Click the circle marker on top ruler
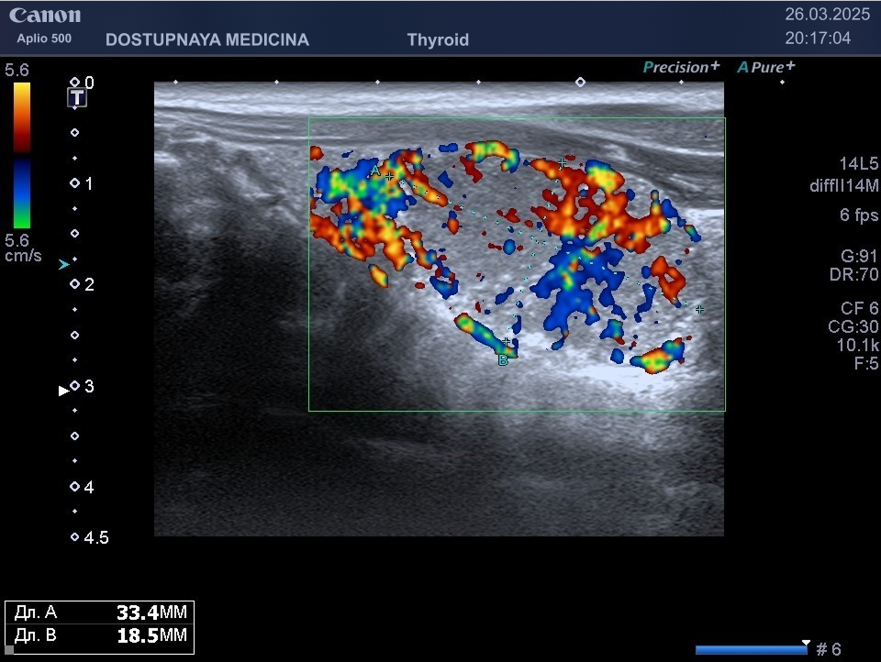The image size is (881, 662). (x=580, y=82)
